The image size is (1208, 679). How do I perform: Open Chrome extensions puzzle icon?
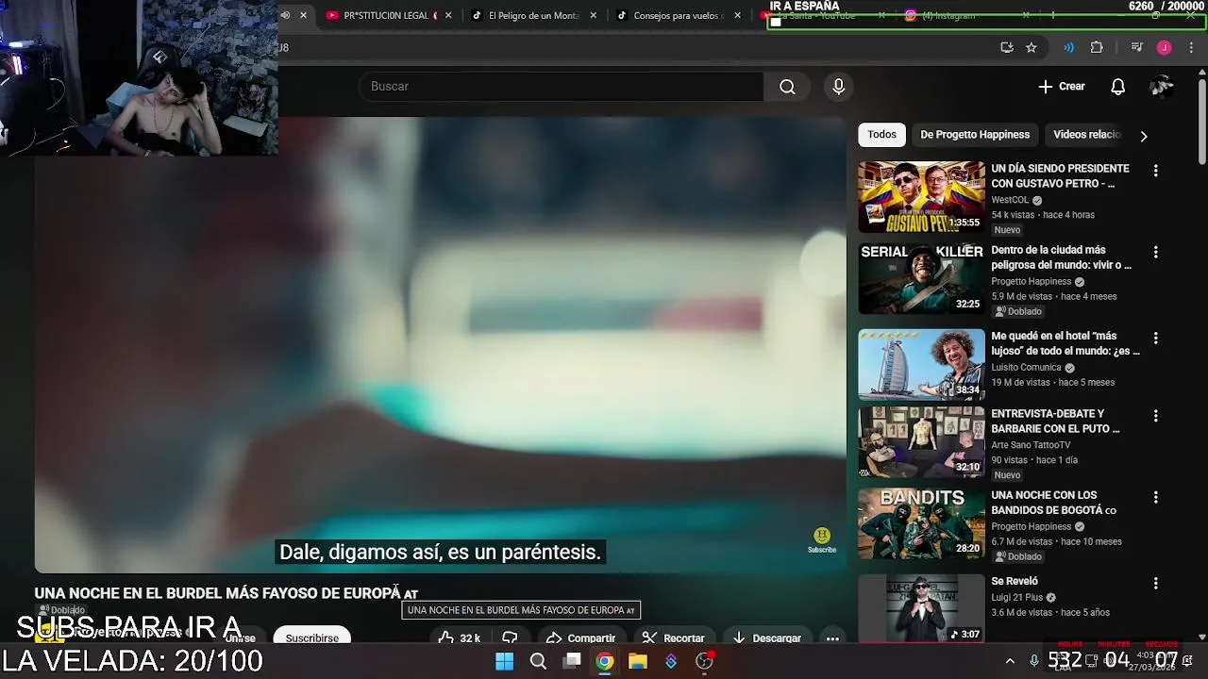pos(1097,47)
